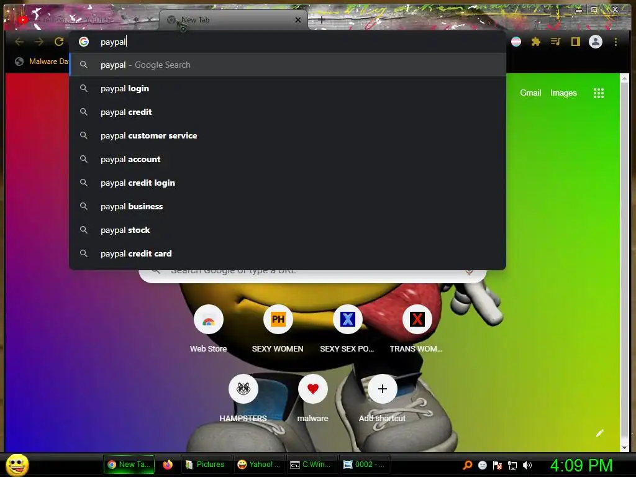The height and width of the screenshot is (477, 636).
Task: Switch to the Pictures taskbar window
Action: (x=205, y=465)
